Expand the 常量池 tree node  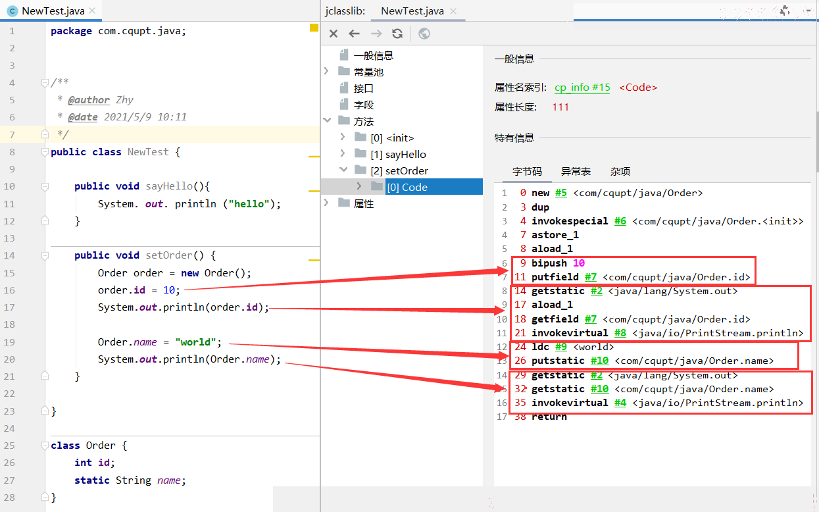[x=326, y=71]
